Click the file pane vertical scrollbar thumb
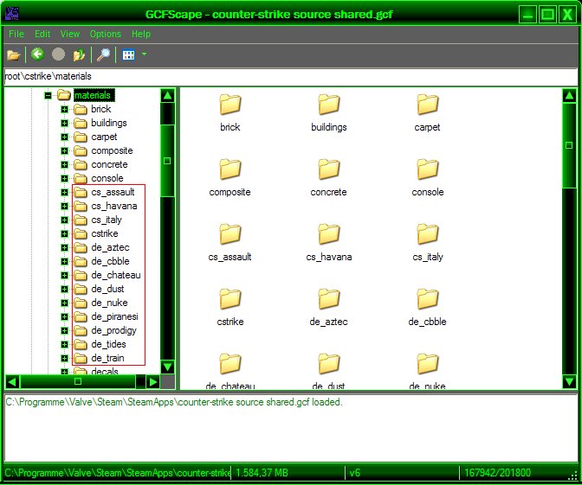This screenshot has width=582, height=485. click(569, 145)
